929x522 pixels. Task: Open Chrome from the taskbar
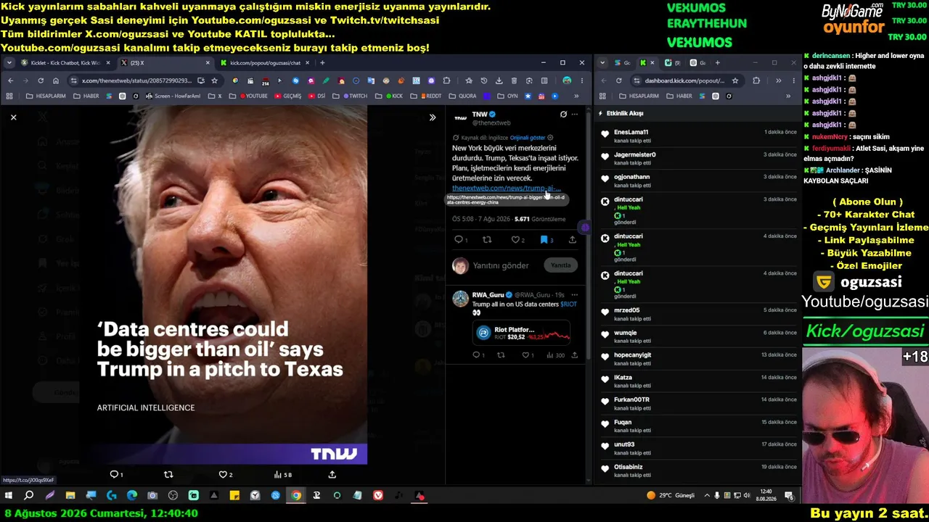click(296, 496)
